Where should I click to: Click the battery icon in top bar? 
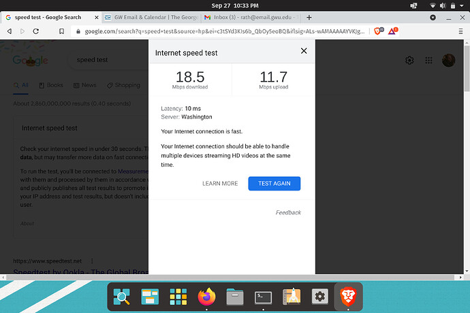[x=452, y=5]
